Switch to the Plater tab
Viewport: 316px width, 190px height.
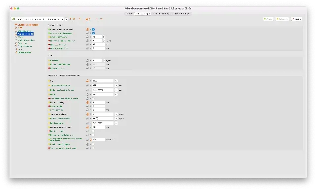129,14
